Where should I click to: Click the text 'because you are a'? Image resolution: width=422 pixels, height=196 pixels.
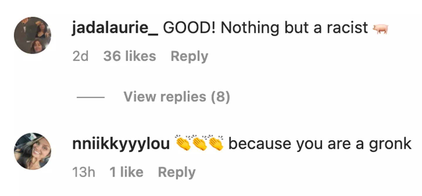(296, 144)
